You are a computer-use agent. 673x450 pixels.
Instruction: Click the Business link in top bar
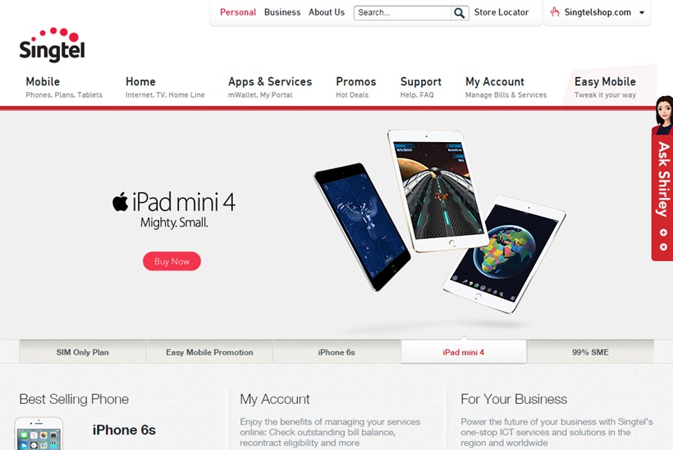coord(282,12)
